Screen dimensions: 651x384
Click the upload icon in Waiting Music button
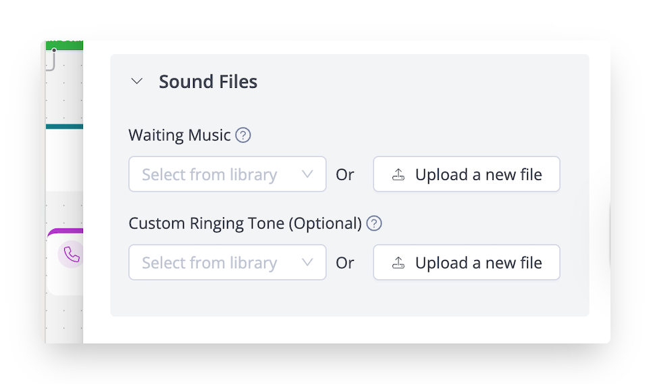pyautogui.click(x=398, y=174)
